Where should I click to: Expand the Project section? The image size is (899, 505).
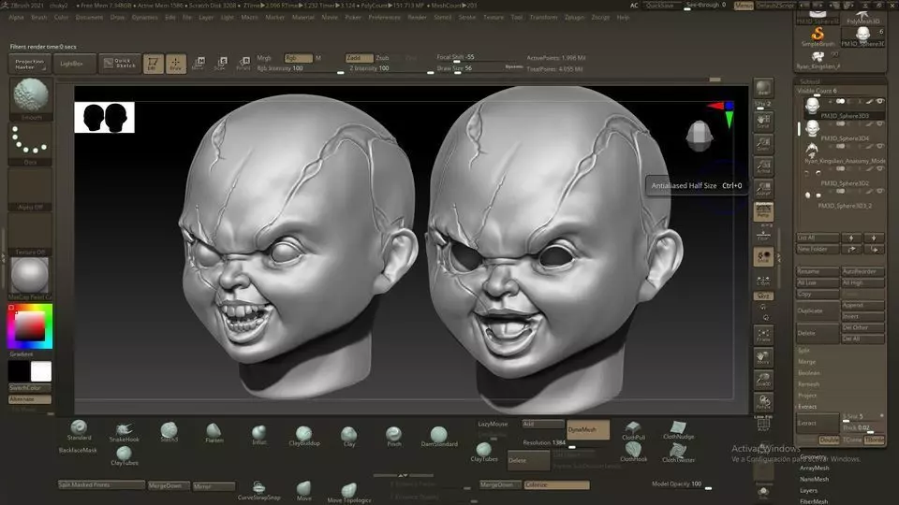tap(807, 396)
